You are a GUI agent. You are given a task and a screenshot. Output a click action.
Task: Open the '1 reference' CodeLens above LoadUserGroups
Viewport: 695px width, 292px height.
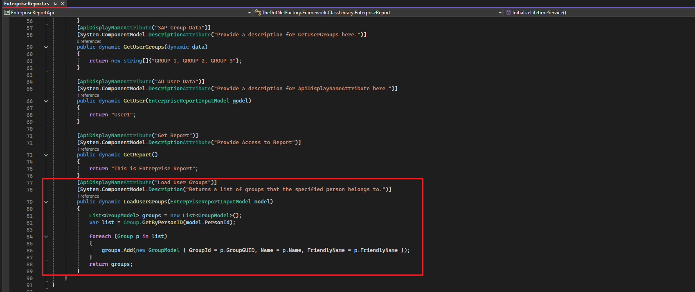coord(88,196)
